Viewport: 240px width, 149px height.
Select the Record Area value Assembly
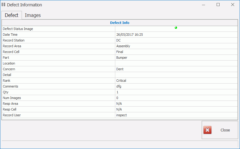coord(123,46)
